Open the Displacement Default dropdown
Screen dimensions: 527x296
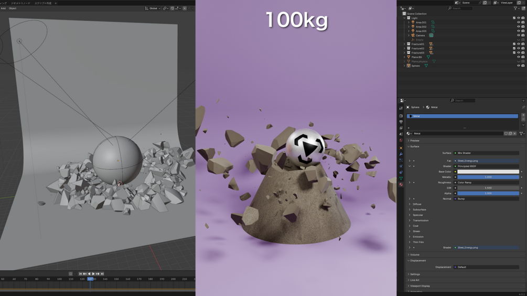[x=486, y=267]
